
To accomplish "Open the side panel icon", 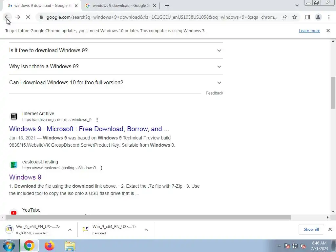I will click(308, 17).
